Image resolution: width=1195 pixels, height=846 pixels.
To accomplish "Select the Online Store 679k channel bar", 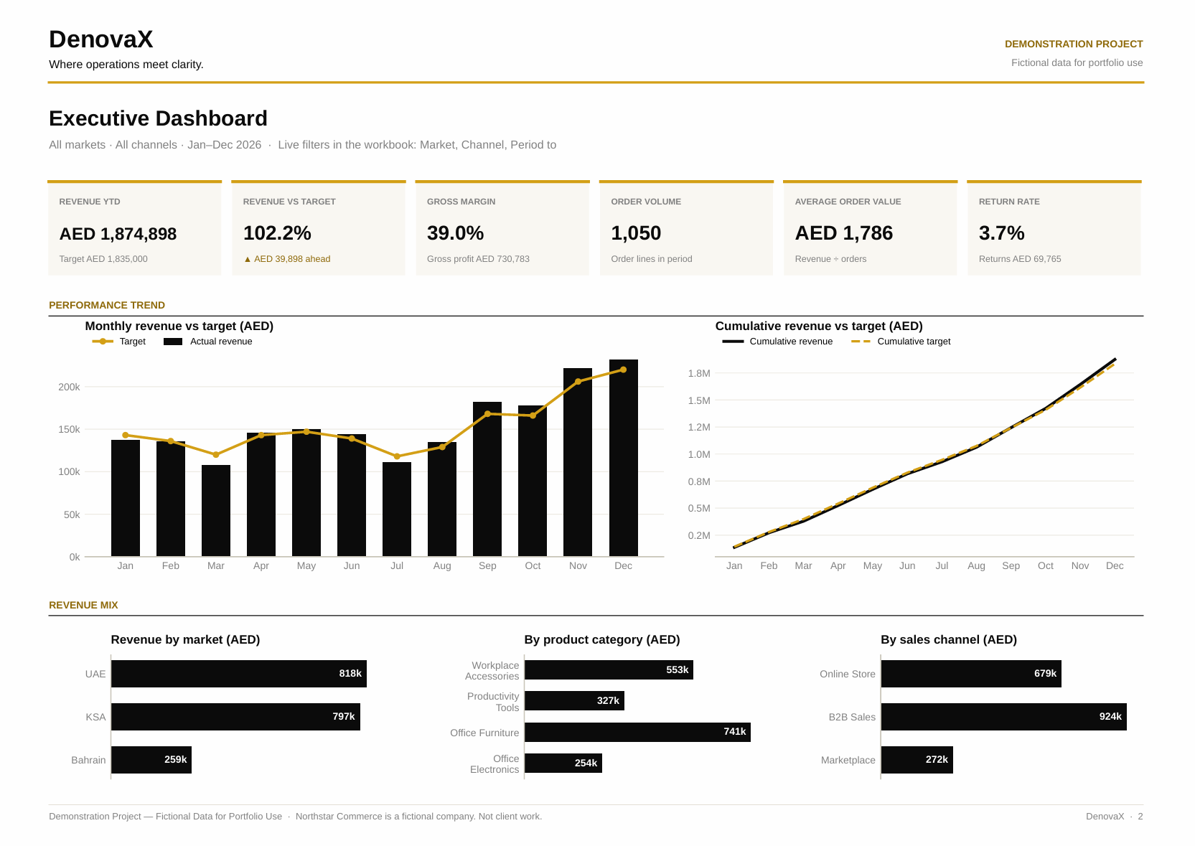I will (x=971, y=674).
